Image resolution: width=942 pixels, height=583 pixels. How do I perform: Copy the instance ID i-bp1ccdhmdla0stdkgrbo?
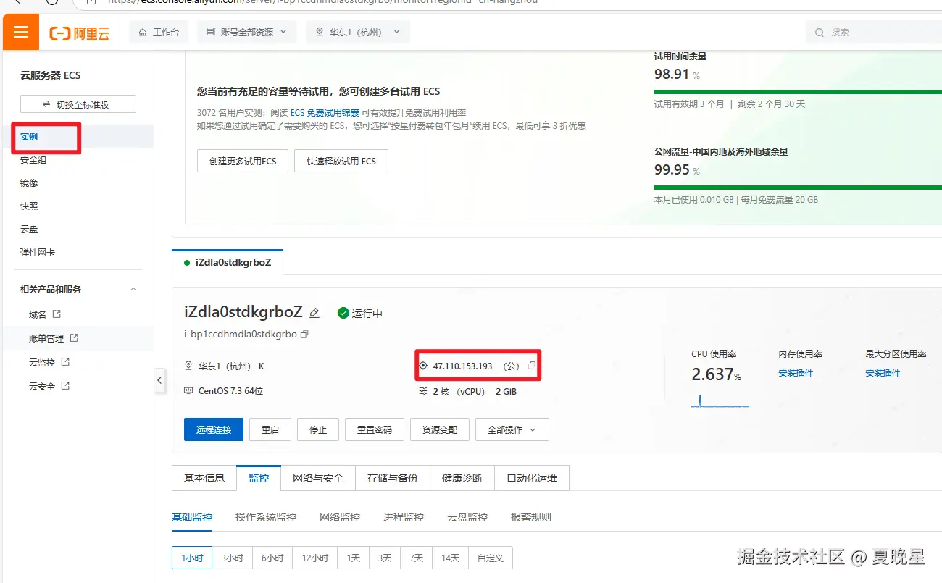[304, 335]
